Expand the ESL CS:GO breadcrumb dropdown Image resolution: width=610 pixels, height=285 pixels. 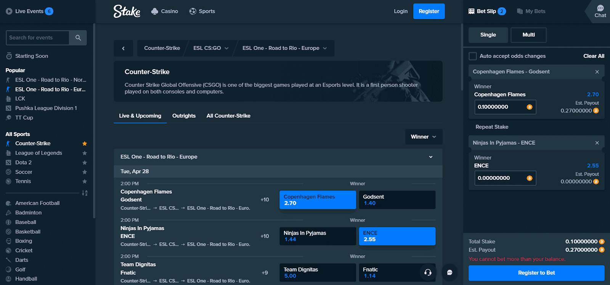coord(211,48)
